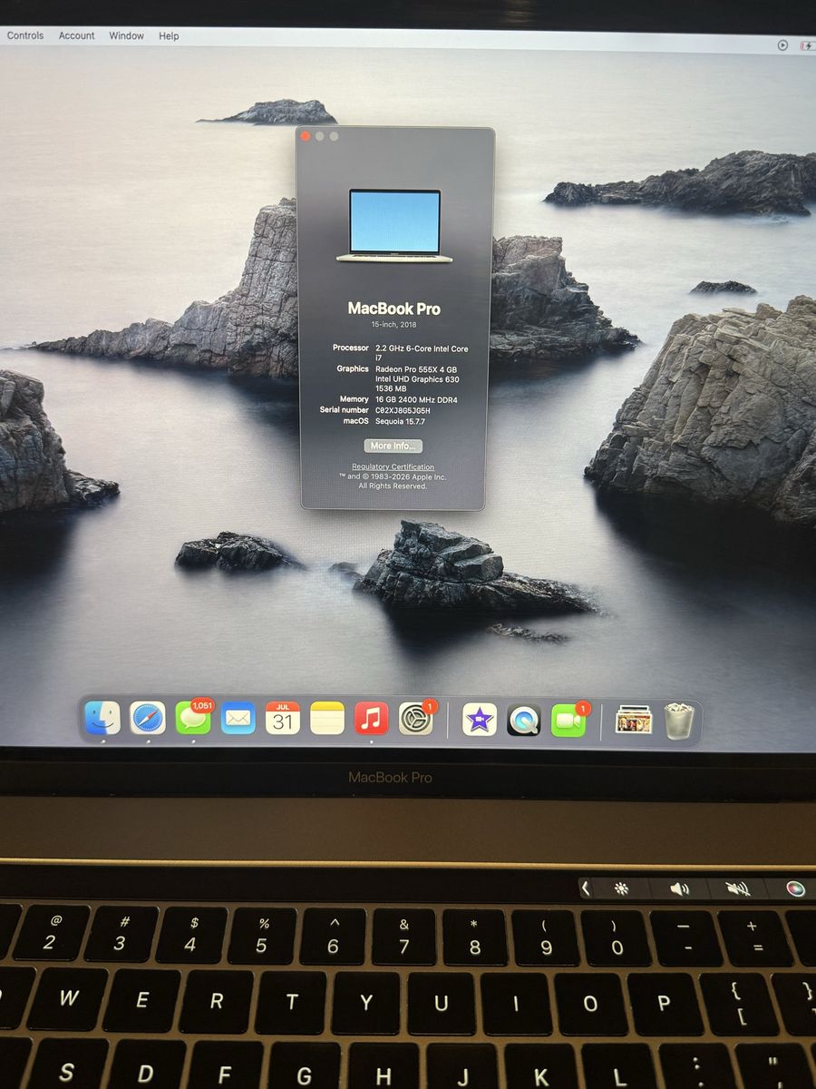This screenshot has width=816, height=1089.
Task: Open FaceTime from the Dock
Action: tap(568, 720)
